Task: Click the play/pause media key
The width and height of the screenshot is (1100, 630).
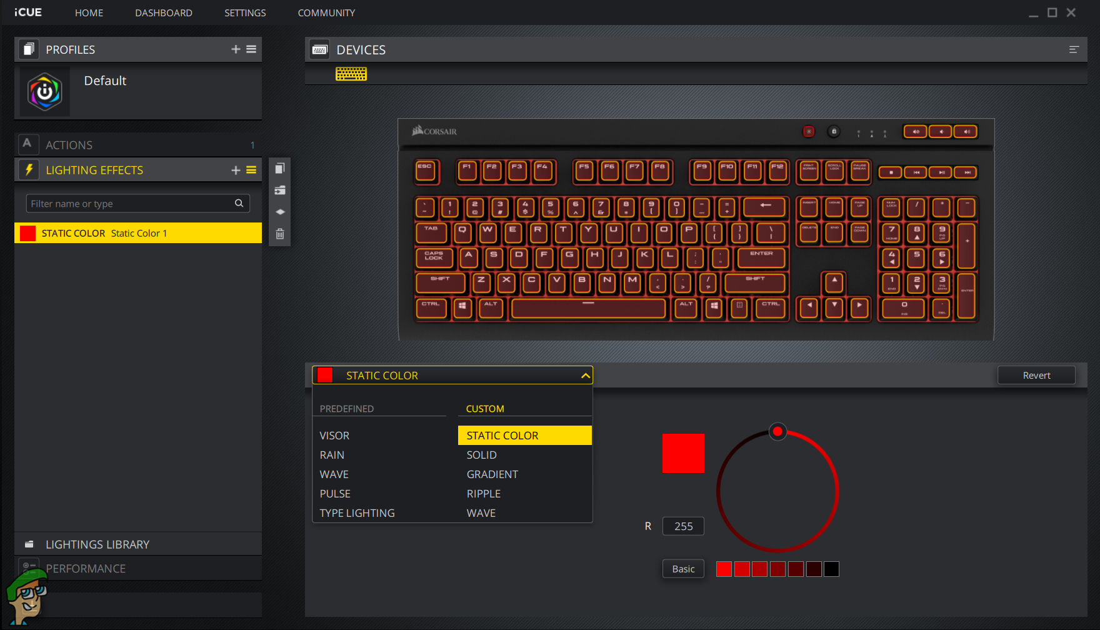Action: (941, 172)
